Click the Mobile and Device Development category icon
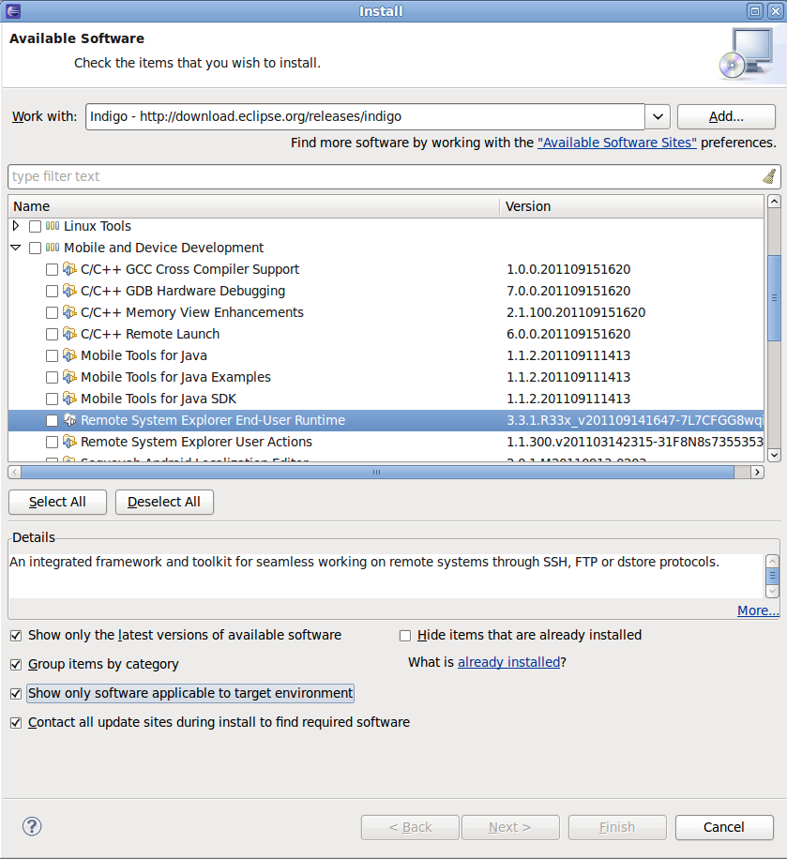787x859 pixels. (x=53, y=248)
